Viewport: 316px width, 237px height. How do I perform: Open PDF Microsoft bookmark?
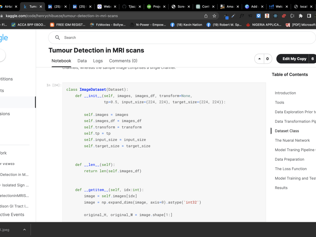point(301,25)
